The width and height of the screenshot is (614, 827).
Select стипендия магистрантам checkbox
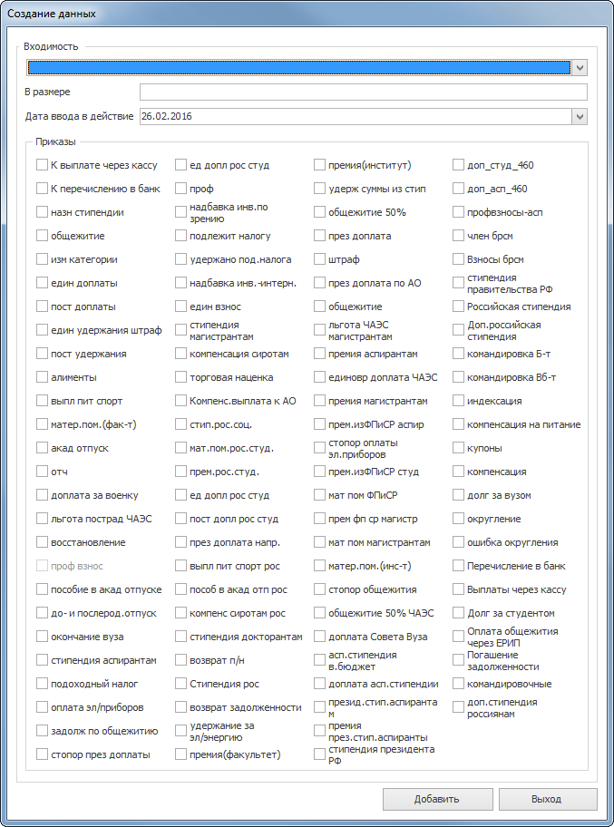pyautogui.click(x=180, y=330)
